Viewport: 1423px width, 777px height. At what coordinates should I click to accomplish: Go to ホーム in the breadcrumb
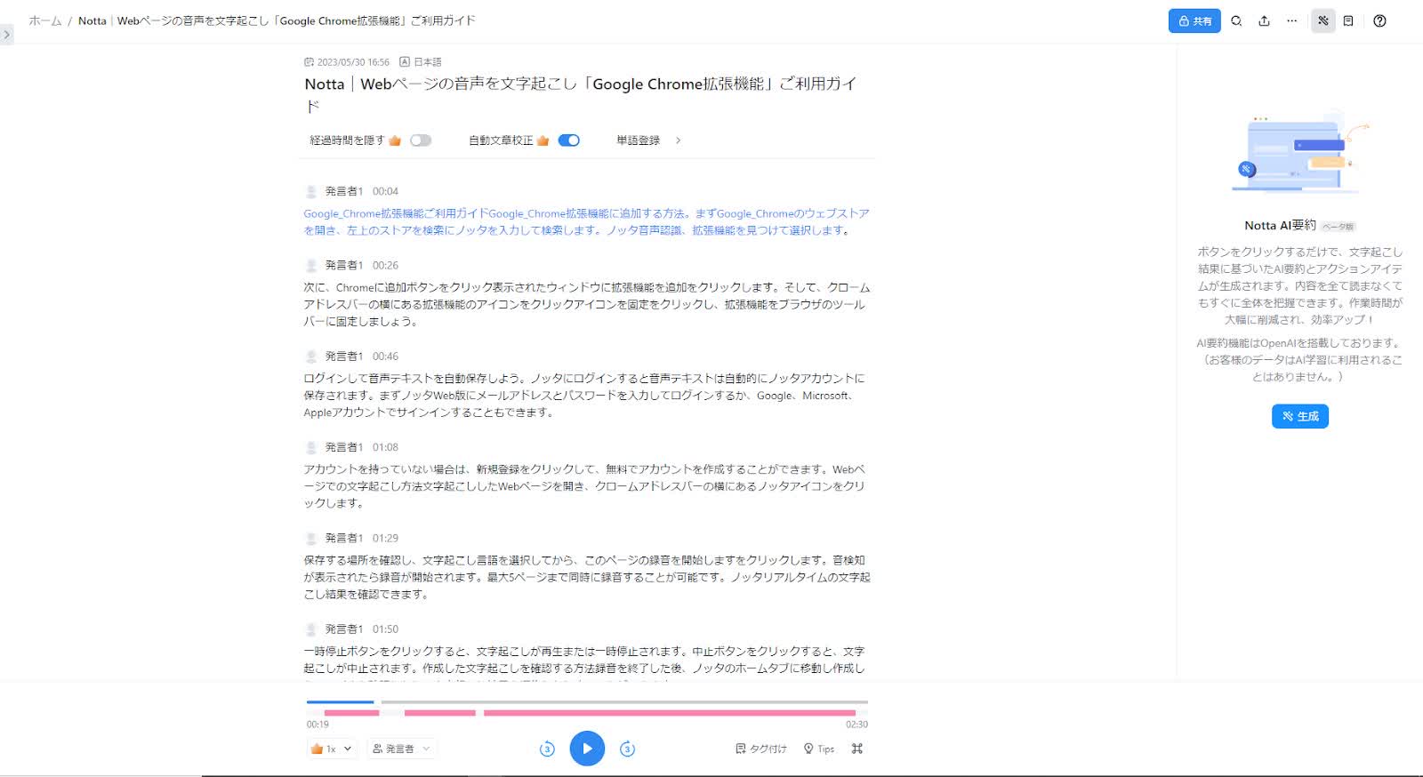point(44,20)
